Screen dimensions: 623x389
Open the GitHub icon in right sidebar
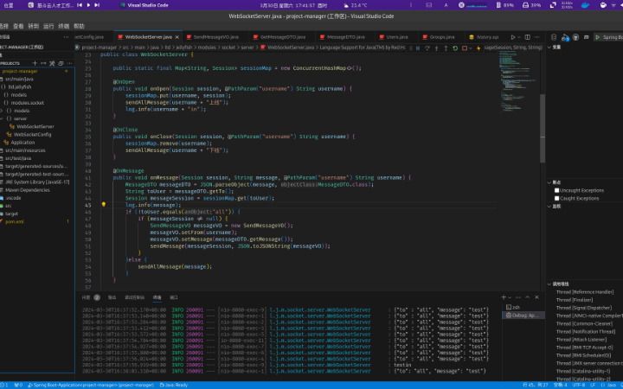(575, 37)
